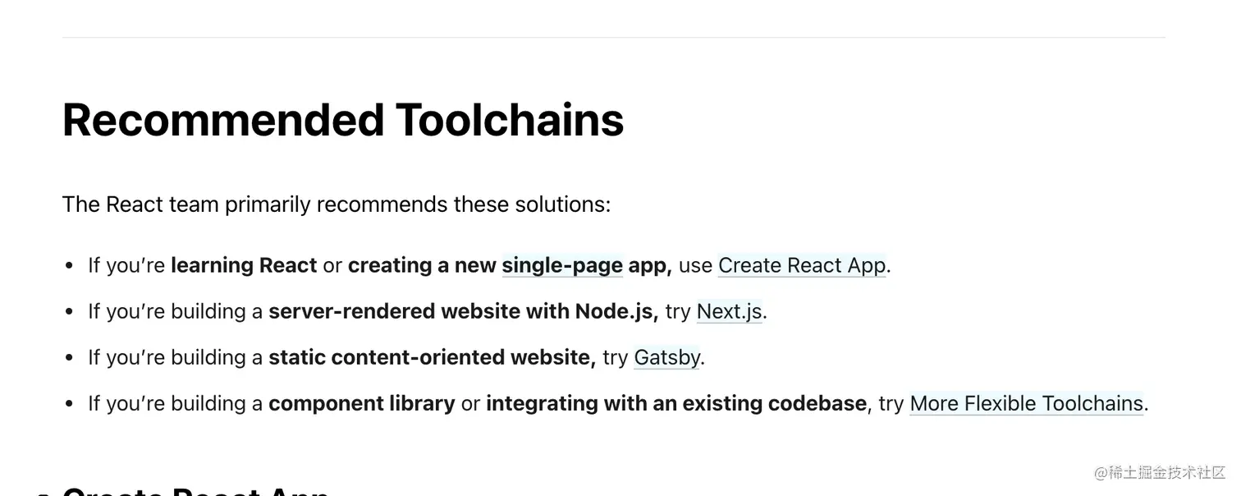Click bold text "static content-oriented website"
The width and height of the screenshot is (1241, 496).
[432, 357]
